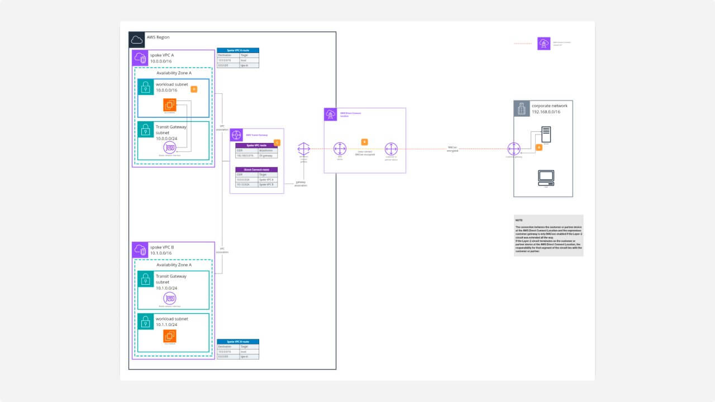Click the customer gateway router icon

(514, 149)
